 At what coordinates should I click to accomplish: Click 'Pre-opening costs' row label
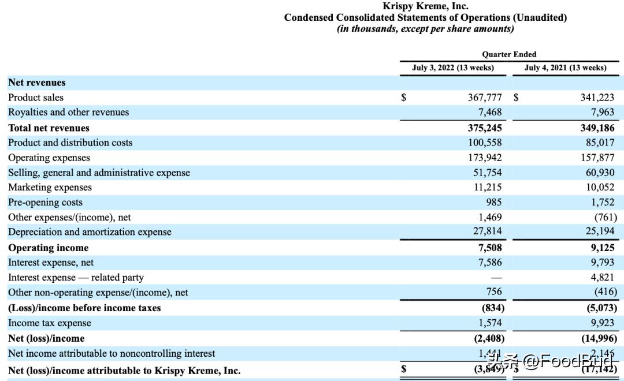(x=45, y=203)
